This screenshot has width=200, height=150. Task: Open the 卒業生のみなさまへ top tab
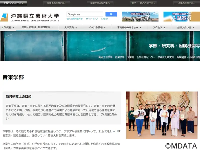pyautogui.click(x=100, y=3)
